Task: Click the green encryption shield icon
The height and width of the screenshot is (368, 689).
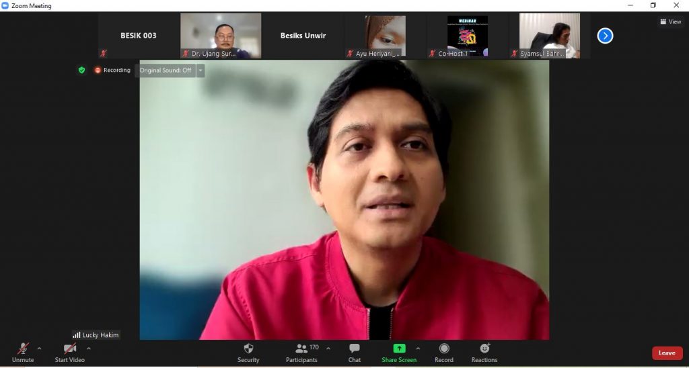Action: (x=81, y=70)
